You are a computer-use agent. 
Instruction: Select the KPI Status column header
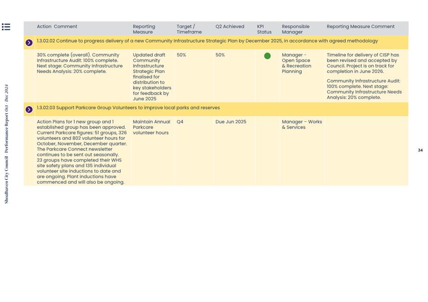[264, 29]
